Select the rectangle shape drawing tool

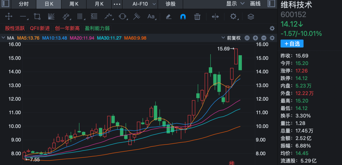pos(37,16)
